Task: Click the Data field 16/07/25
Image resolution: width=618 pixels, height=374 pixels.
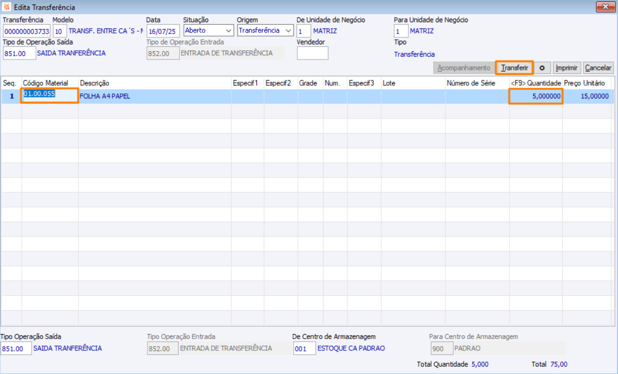Action: pos(163,31)
